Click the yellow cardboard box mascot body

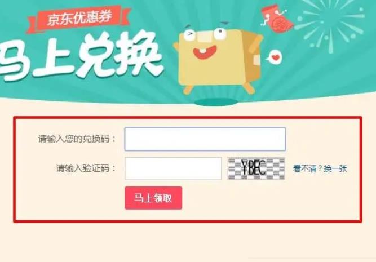tap(217, 57)
